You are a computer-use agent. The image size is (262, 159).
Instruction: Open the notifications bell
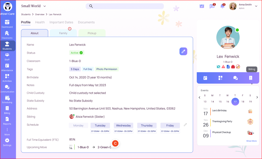click(222, 6)
